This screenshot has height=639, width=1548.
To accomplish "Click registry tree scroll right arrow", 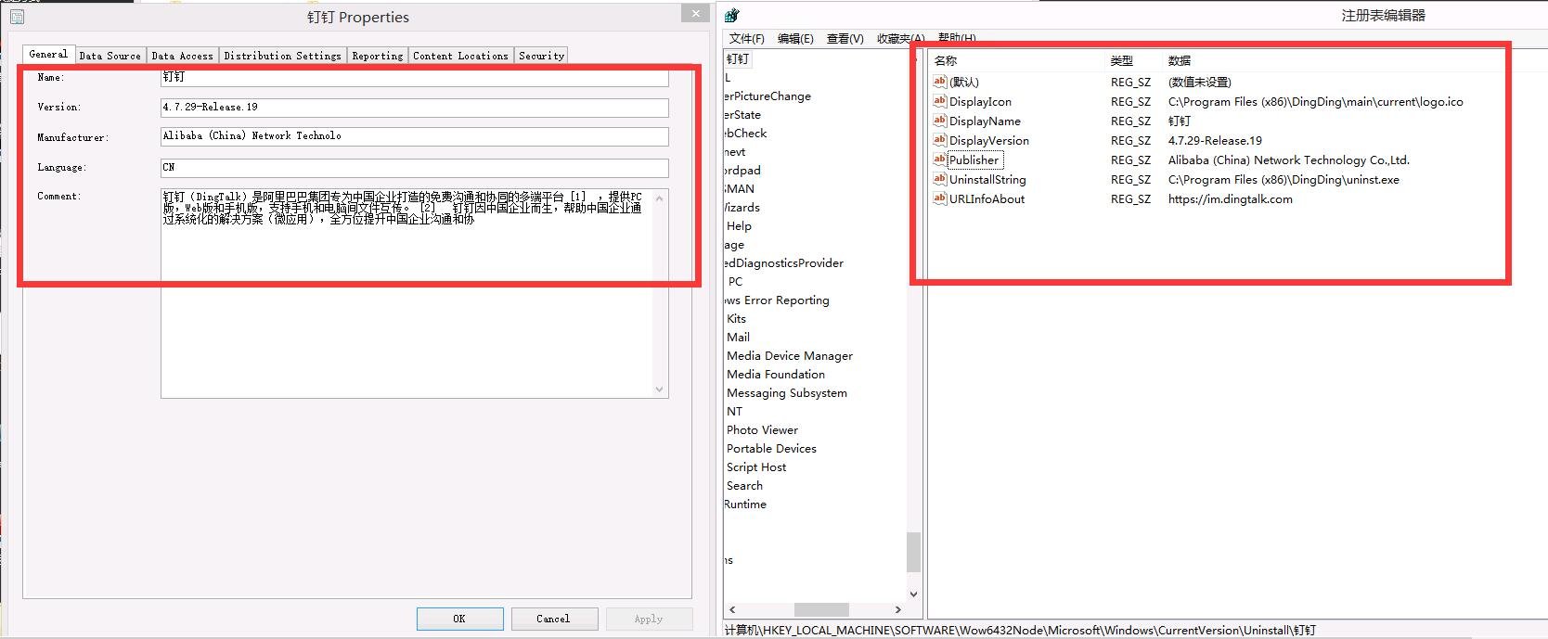I will (897, 609).
